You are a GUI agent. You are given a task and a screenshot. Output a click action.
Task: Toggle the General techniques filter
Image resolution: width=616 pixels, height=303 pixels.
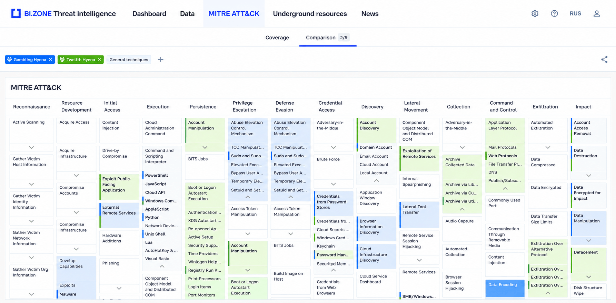coord(129,60)
